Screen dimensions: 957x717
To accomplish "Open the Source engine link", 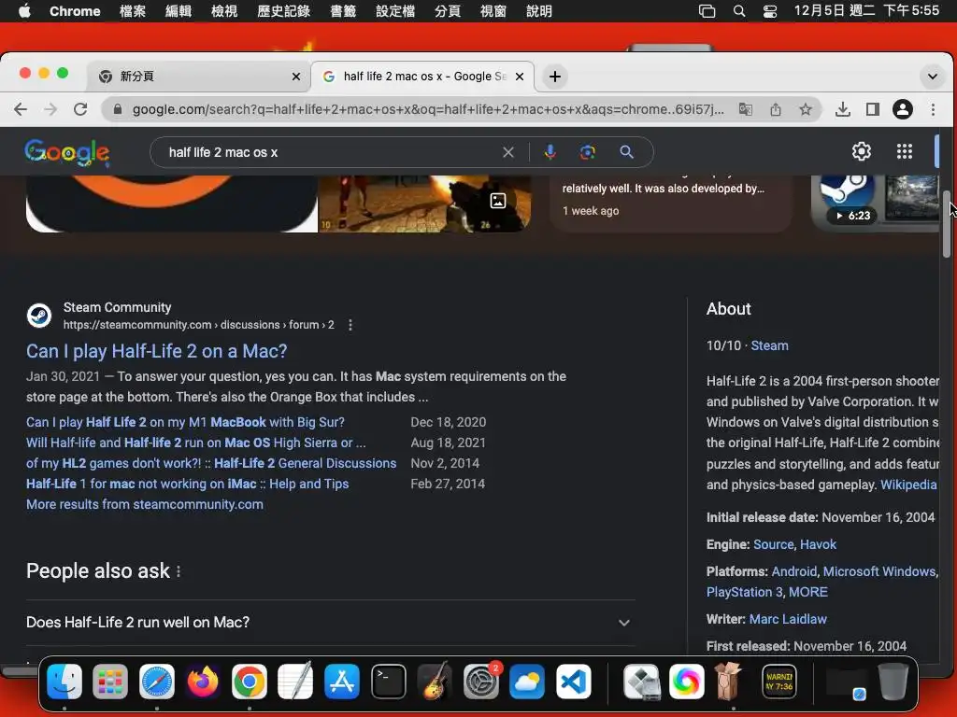I will tap(773, 544).
